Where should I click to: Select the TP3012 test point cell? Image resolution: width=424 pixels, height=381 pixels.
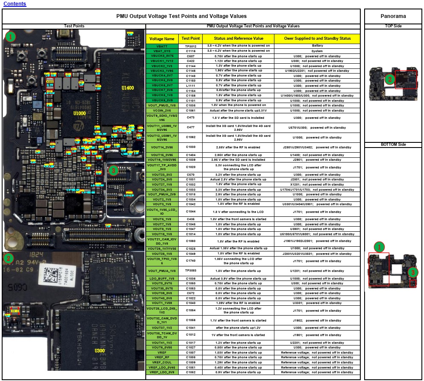(191, 46)
